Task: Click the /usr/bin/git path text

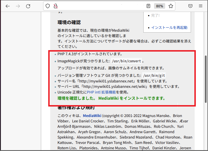Action: coord(154,75)
